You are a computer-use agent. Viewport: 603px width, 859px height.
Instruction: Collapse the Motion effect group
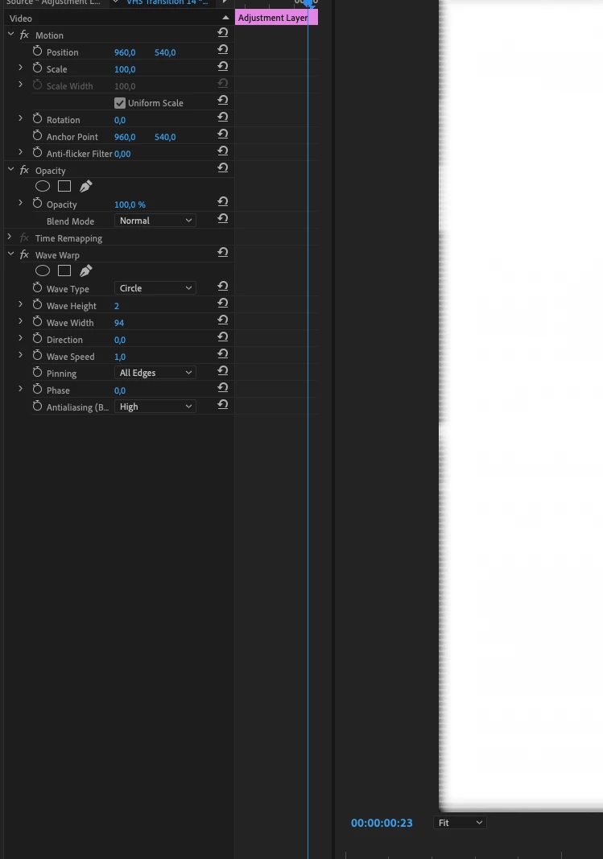[x=10, y=34]
